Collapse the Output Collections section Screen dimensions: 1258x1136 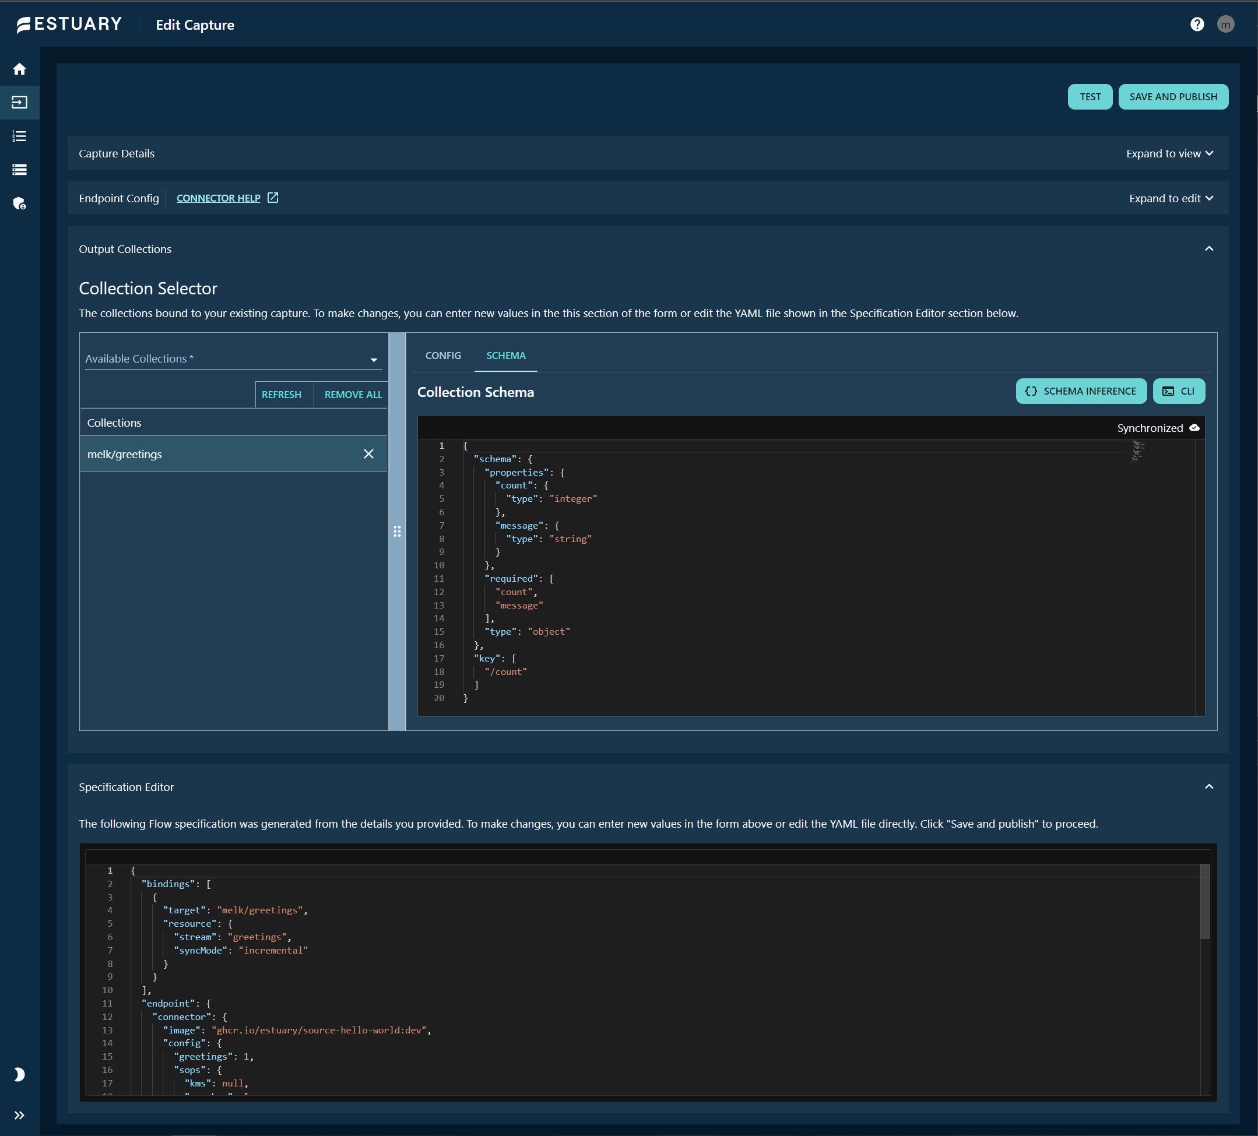(1208, 249)
